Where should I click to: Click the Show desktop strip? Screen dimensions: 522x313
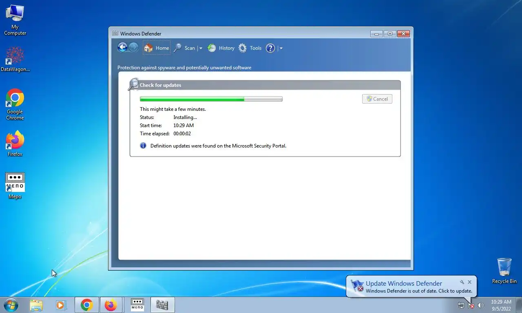pyautogui.click(x=519, y=305)
